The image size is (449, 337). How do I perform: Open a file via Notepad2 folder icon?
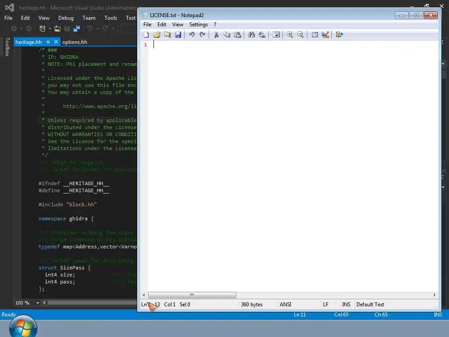pyautogui.click(x=157, y=35)
